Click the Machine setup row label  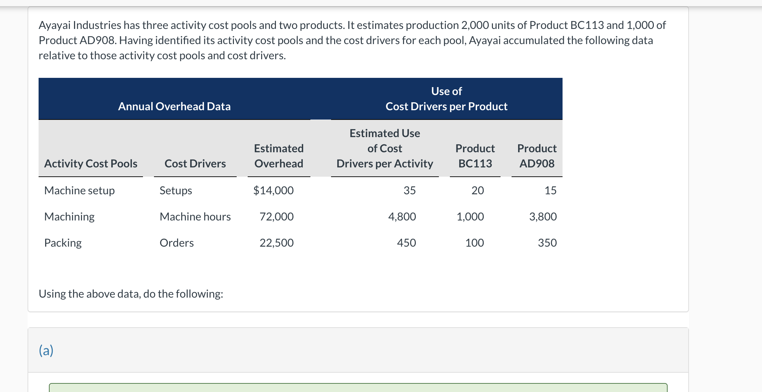[x=80, y=190]
